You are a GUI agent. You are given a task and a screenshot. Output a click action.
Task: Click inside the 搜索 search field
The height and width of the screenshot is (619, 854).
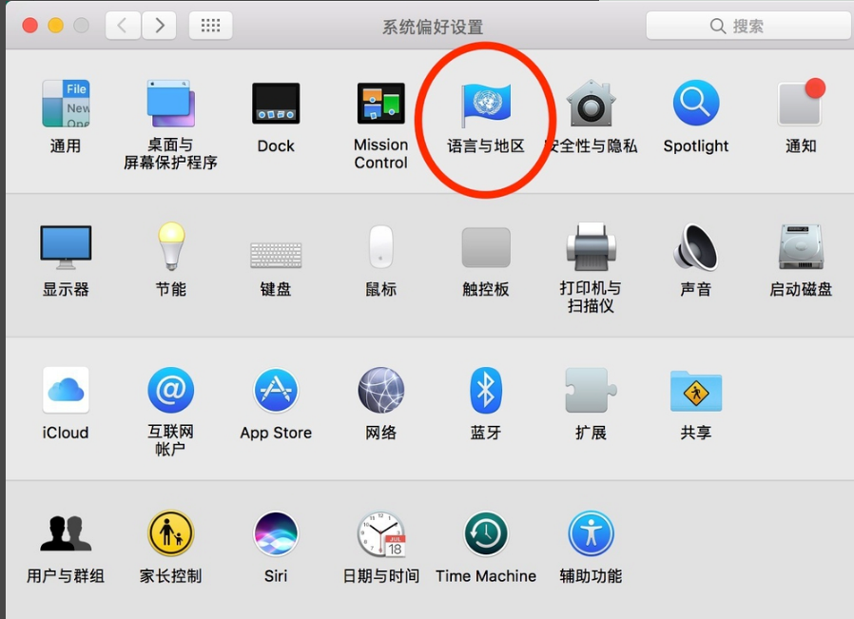747,26
